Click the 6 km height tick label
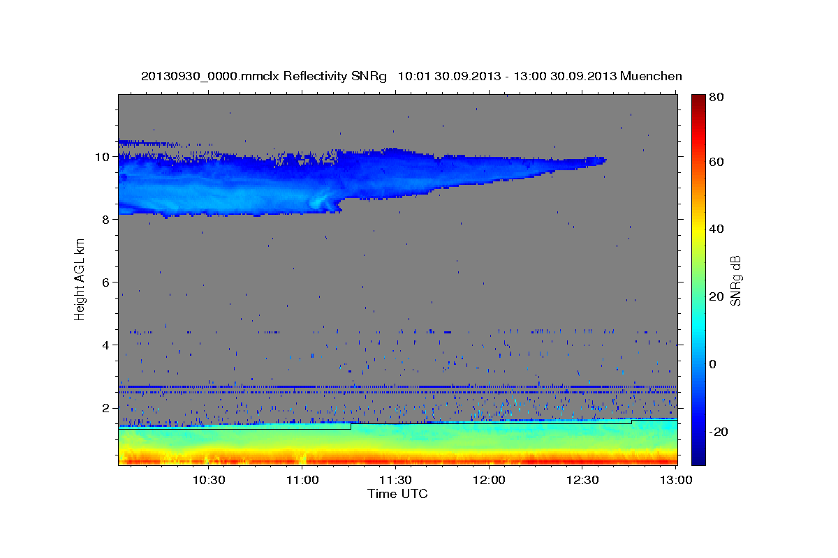Image resolution: width=838 pixels, height=558 pixels. (x=105, y=282)
